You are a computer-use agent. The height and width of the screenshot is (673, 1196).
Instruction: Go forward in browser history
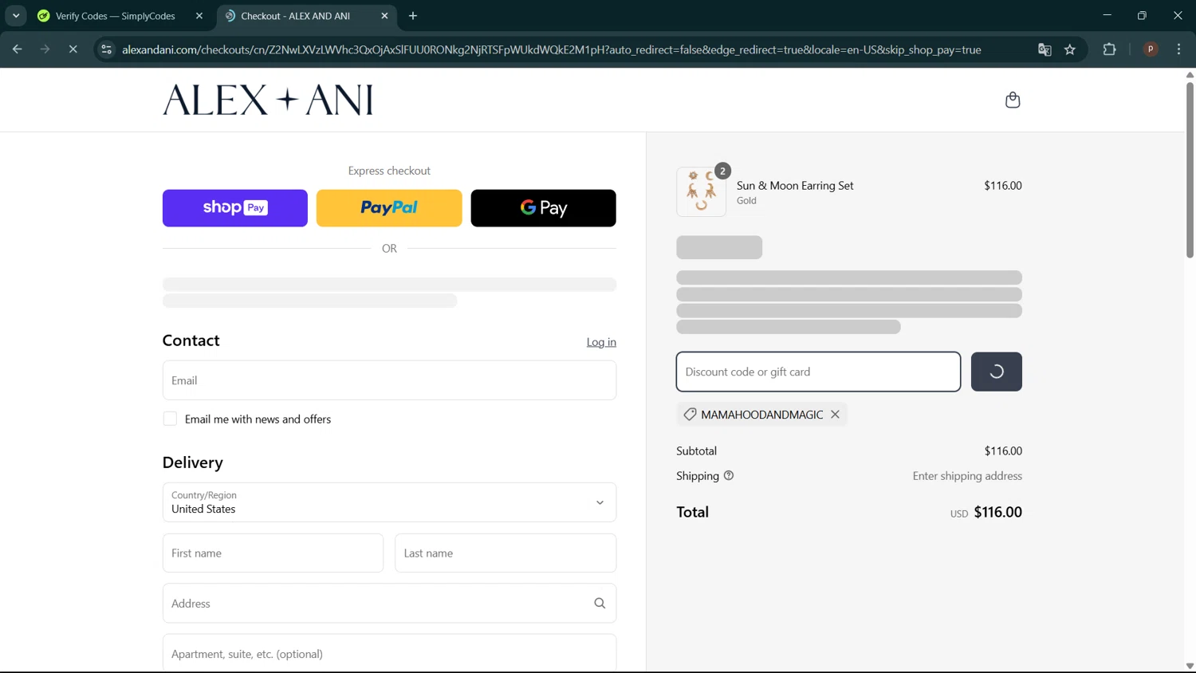[45, 49]
